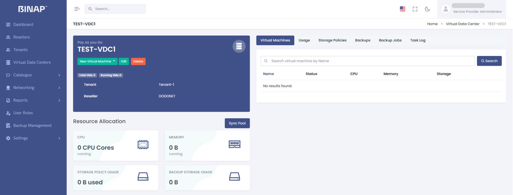The width and height of the screenshot is (513, 195).
Task: Sort table by Name column header
Action: click(269, 74)
